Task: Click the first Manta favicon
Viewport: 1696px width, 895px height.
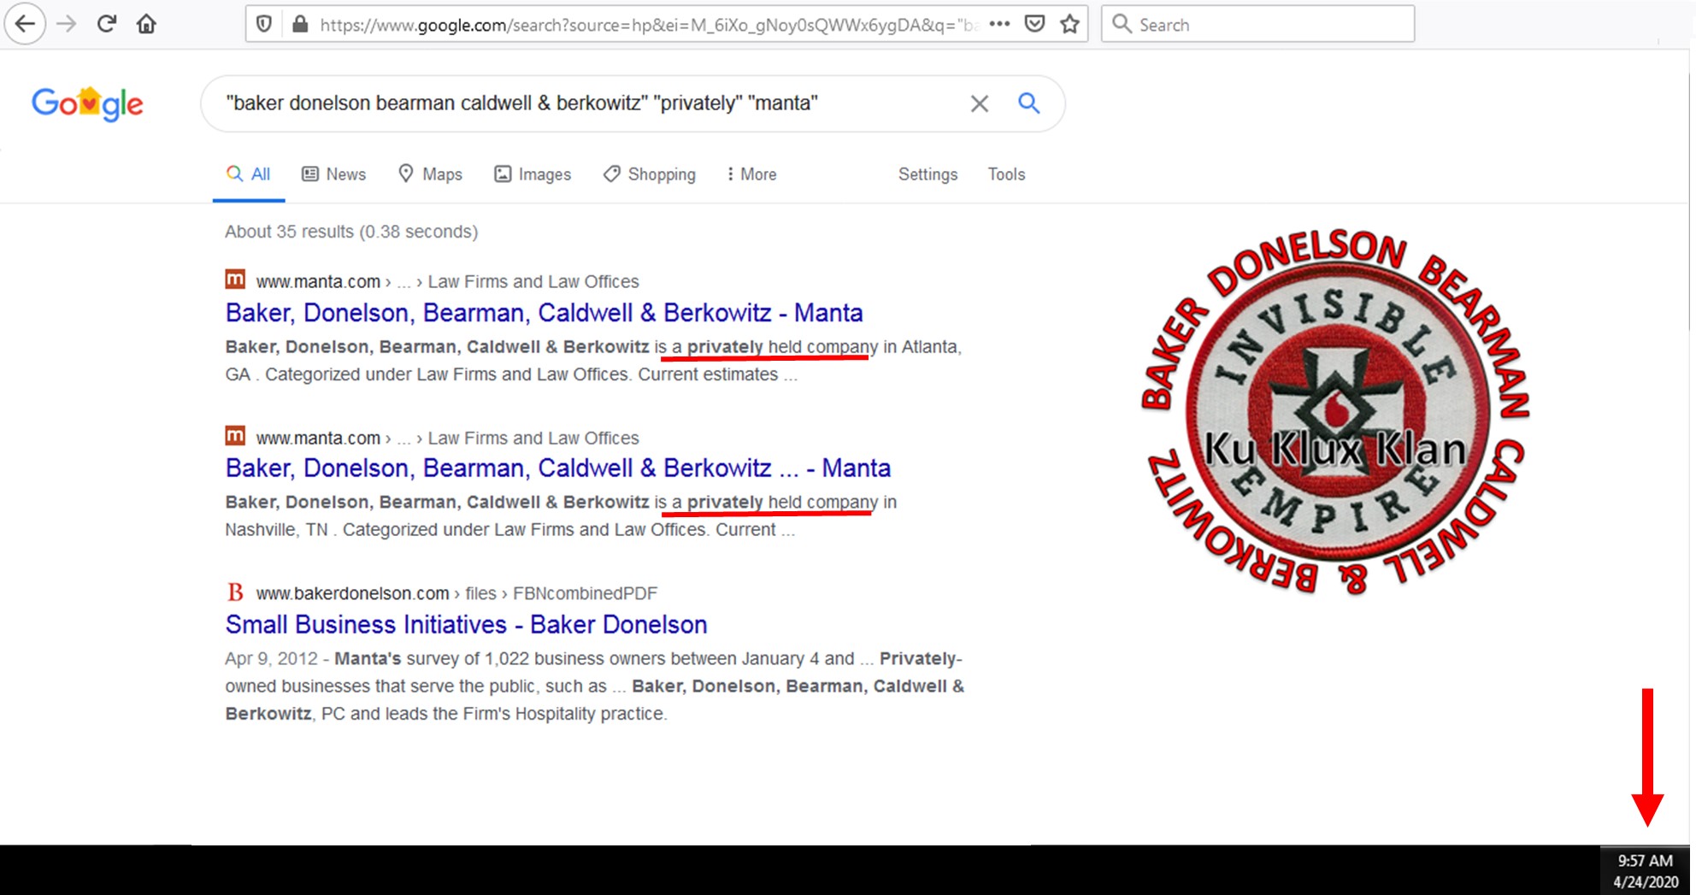Action: pos(235,280)
